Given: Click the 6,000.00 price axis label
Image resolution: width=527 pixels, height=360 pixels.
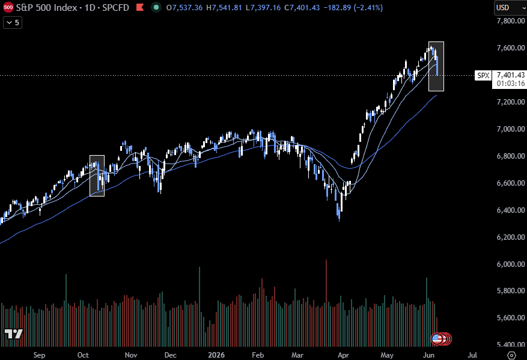Looking at the screenshot, I should (x=511, y=264).
